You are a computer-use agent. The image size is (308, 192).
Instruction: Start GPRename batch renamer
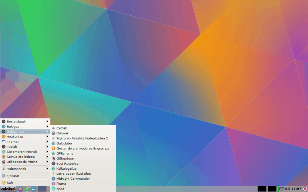pos(83,153)
